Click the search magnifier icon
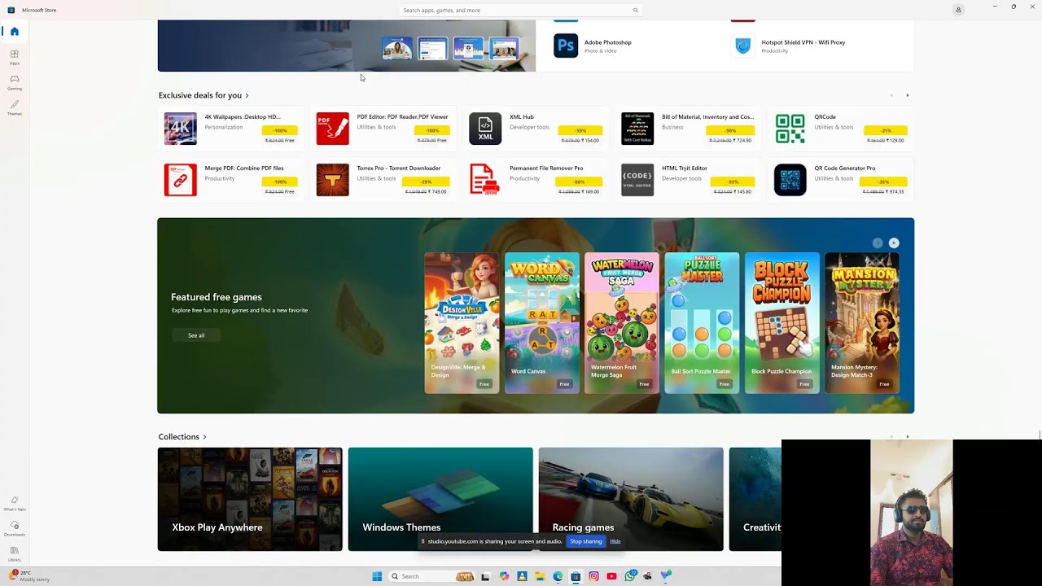 coord(636,10)
